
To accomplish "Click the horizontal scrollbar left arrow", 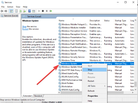I will (x=59, y=92).
